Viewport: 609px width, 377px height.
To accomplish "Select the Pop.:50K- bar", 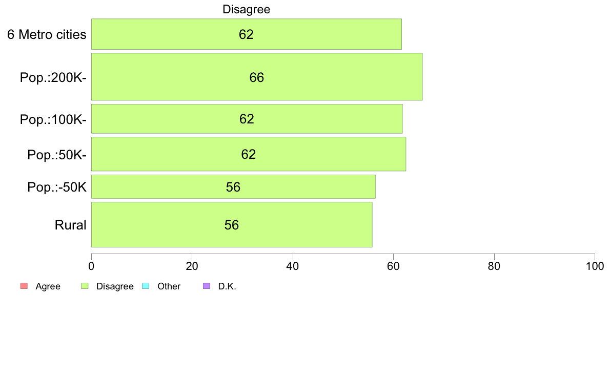I will (249, 154).
